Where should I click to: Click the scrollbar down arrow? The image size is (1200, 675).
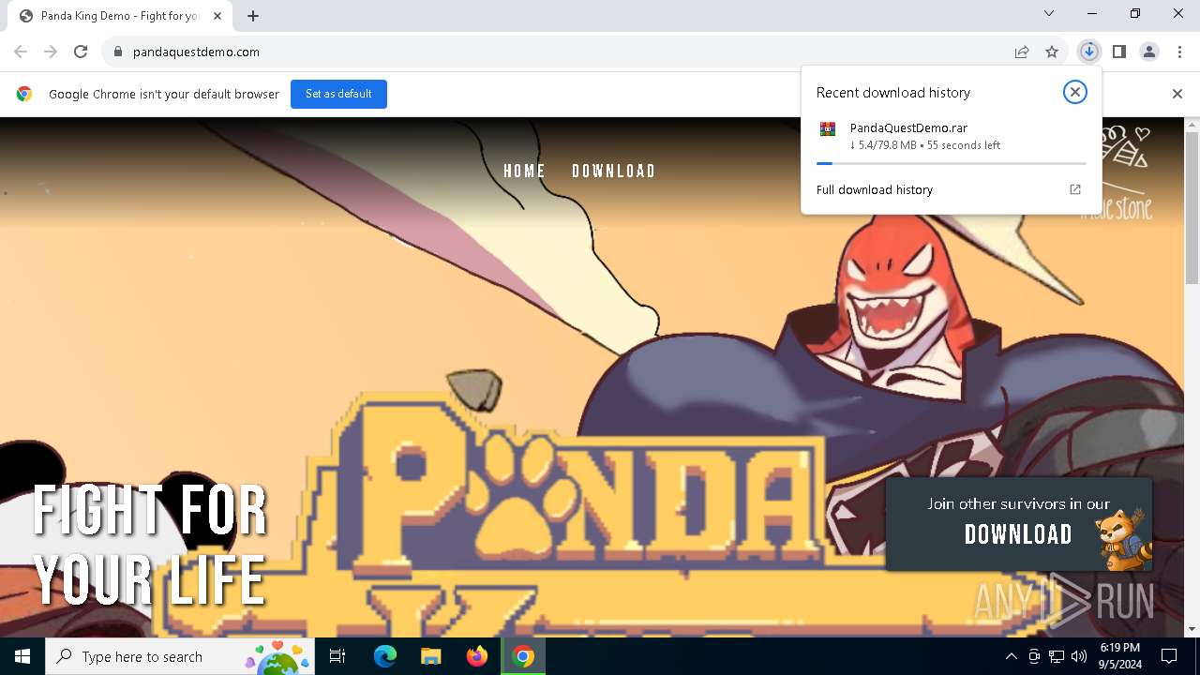[x=1192, y=629]
